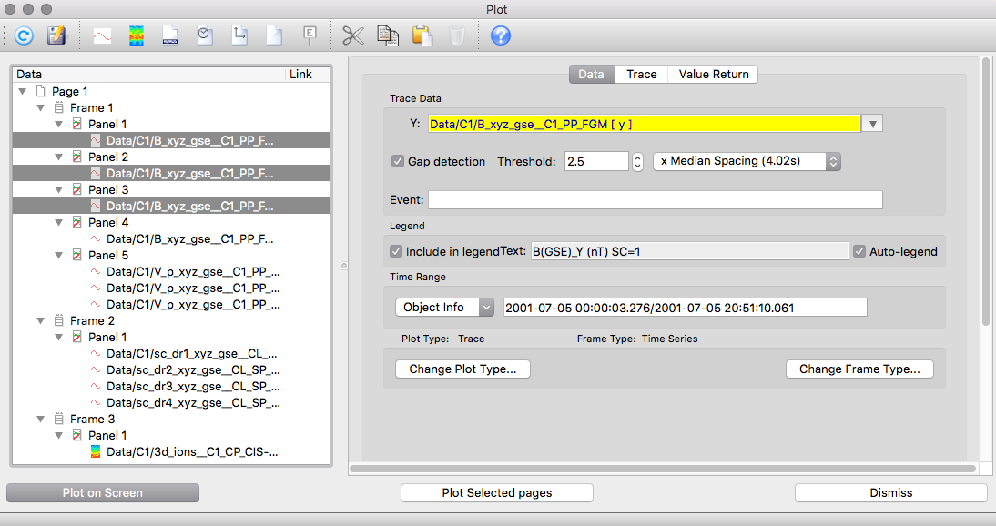Open the Y trace data dropdown arrow
This screenshot has width=996, height=526.
(872, 124)
